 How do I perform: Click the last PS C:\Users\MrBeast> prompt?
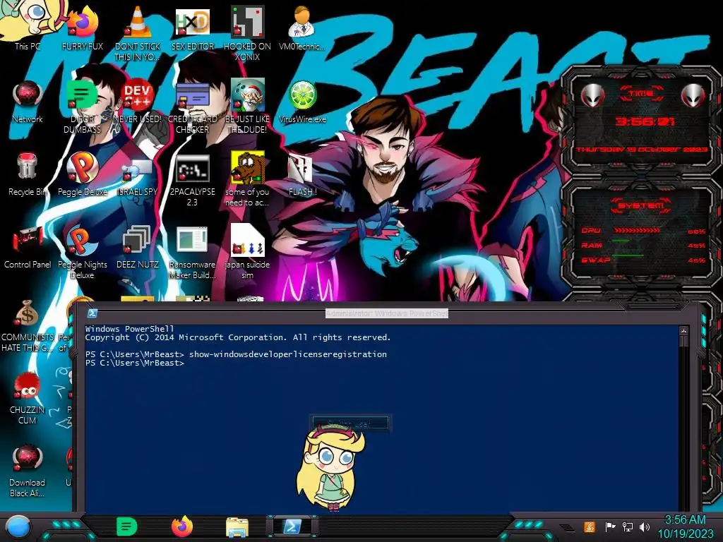point(134,363)
